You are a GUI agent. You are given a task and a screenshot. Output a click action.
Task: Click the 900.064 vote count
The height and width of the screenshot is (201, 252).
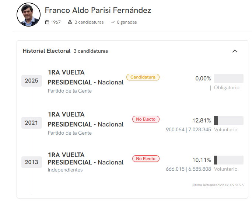(x=175, y=129)
